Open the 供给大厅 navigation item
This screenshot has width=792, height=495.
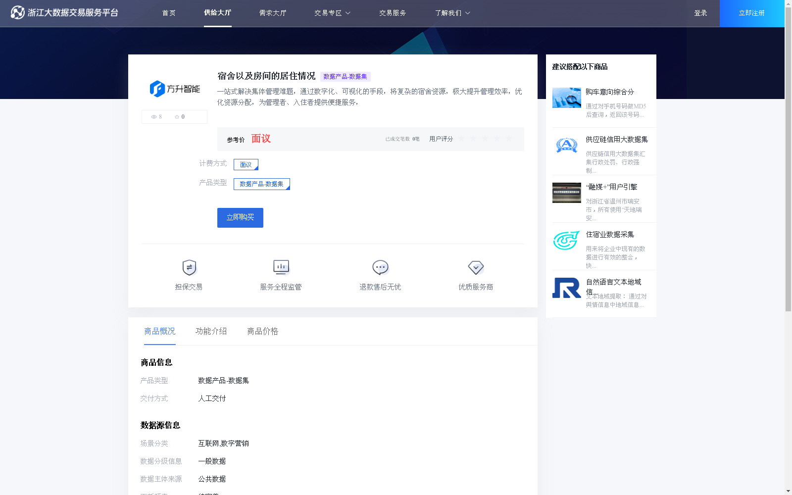pyautogui.click(x=218, y=13)
